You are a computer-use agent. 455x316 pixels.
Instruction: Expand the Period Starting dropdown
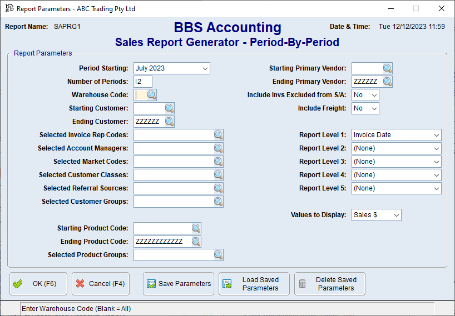(x=205, y=69)
